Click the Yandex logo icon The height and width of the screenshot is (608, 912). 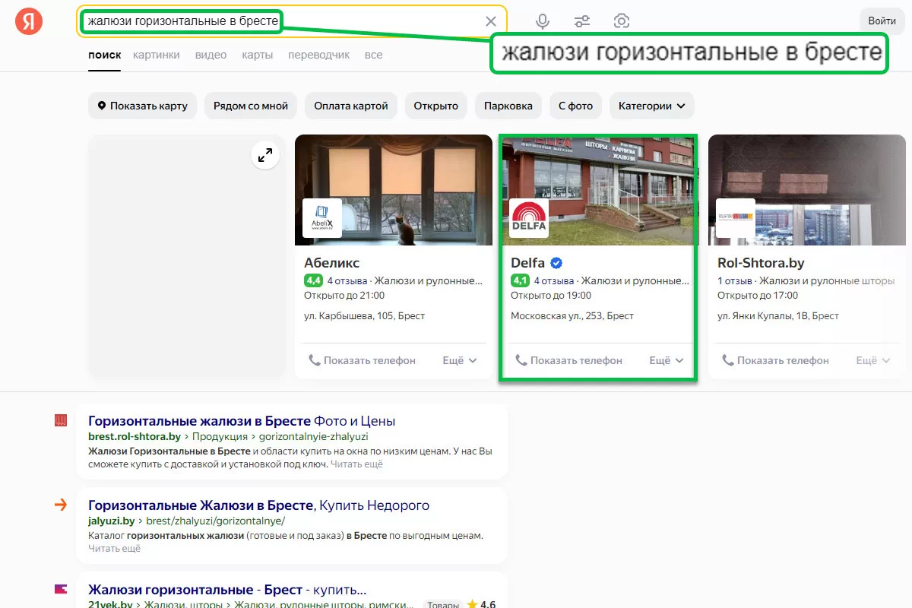point(29,21)
